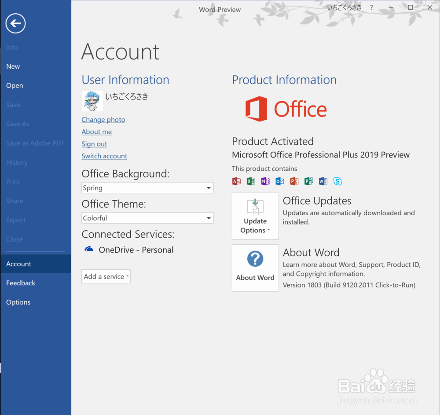This screenshot has height=415, width=440.
Task: Click Save as Adobe PDF in sidebar
Action: [x=36, y=143]
